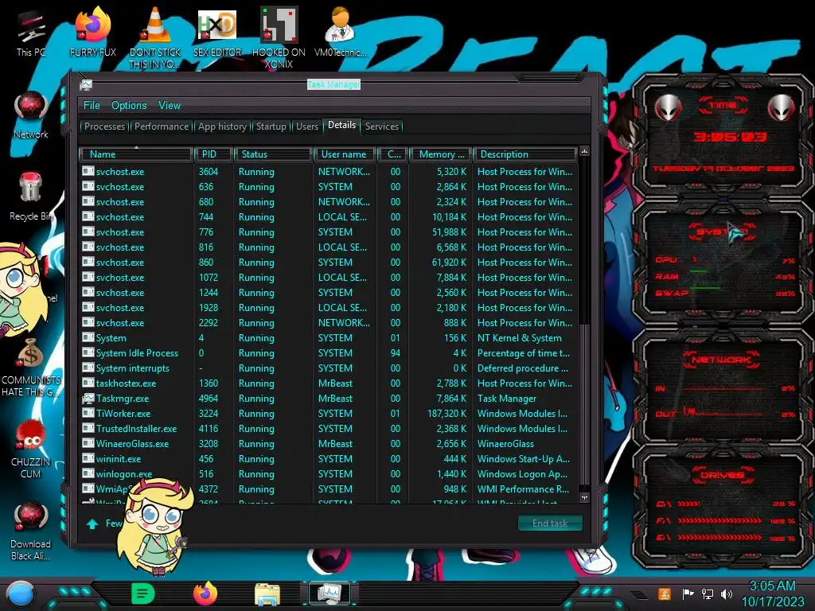The image size is (815, 611).
Task: Sort by the Status column header
Action: pos(274,154)
